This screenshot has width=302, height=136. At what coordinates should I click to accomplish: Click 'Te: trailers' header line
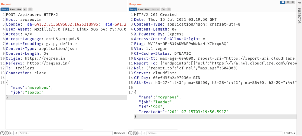[20, 68]
